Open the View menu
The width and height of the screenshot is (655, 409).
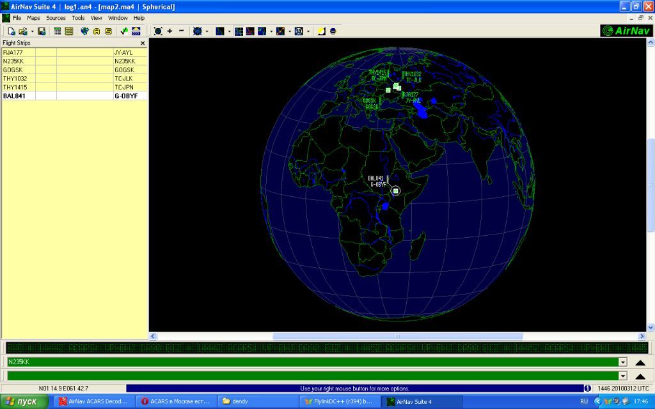(97, 18)
